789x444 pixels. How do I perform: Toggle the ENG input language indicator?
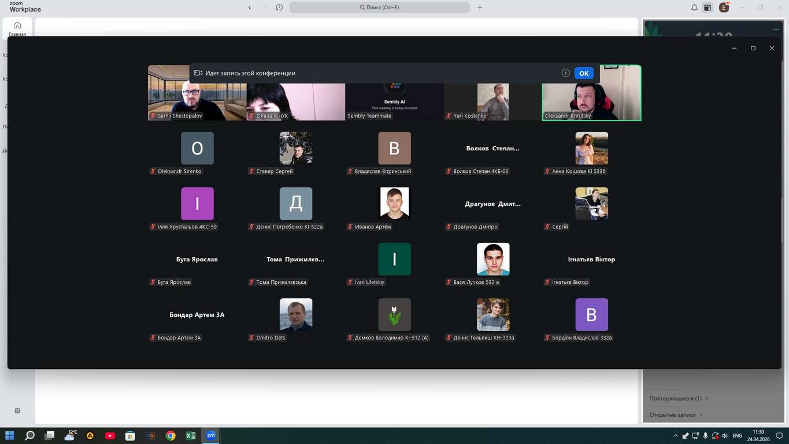pyautogui.click(x=737, y=435)
